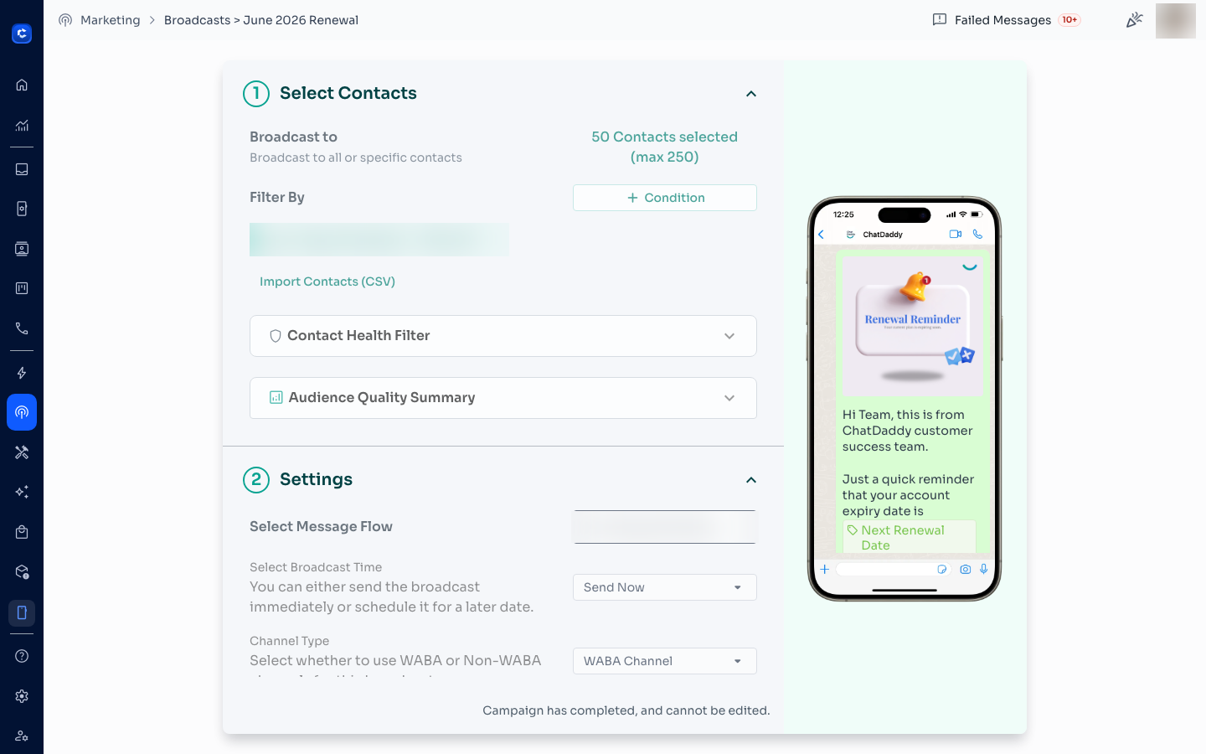Open the inbox tray icon in sidebar
The height and width of the screenshot is (754, 1206).
pos(22,169)
